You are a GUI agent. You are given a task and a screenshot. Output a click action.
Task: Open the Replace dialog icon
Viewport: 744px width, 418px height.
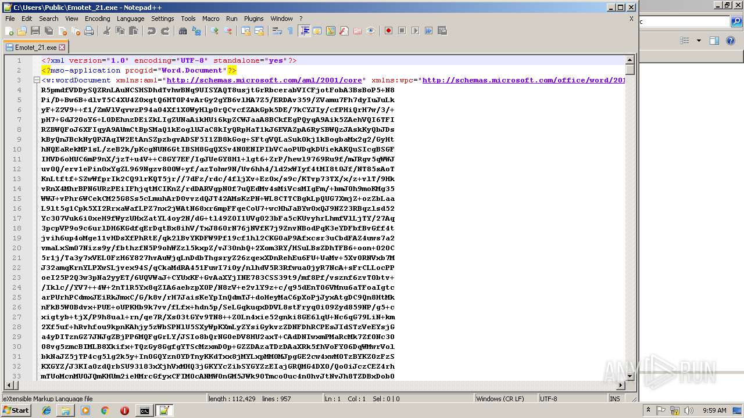point(196,31)
